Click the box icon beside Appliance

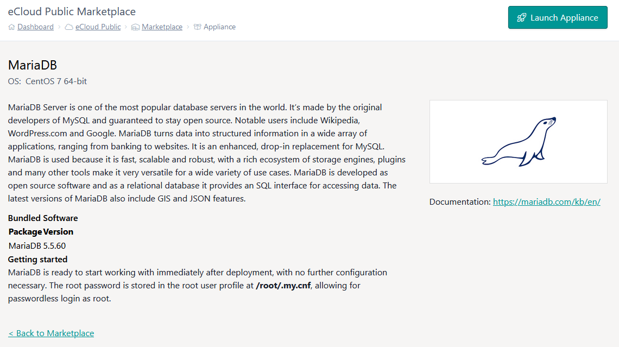[197, 27]
